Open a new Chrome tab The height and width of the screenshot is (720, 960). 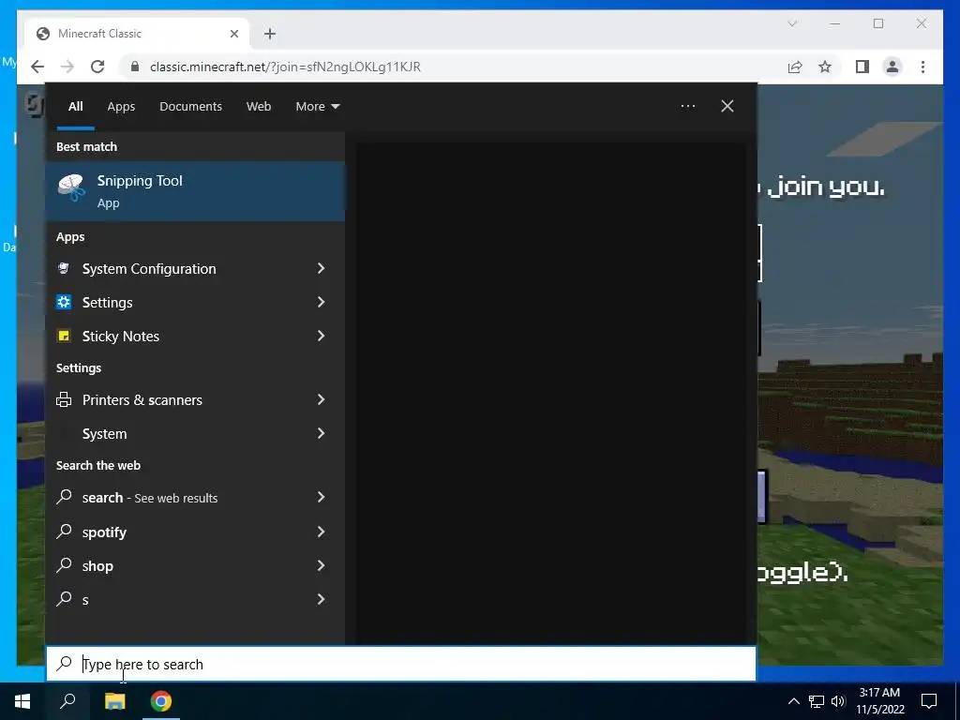[270, 34]
